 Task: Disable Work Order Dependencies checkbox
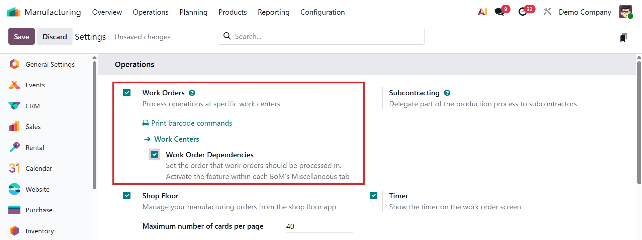[154, 154]
